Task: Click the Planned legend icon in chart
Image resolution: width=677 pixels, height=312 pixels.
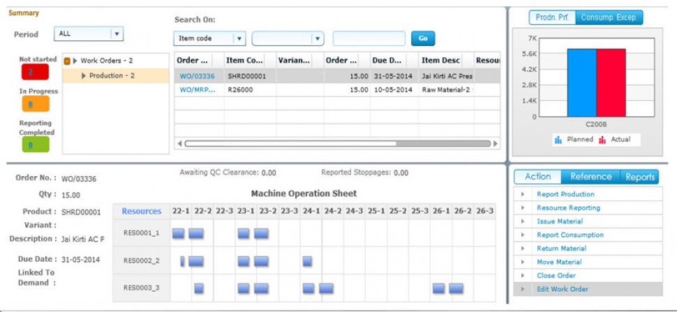Action: [558, 140]
